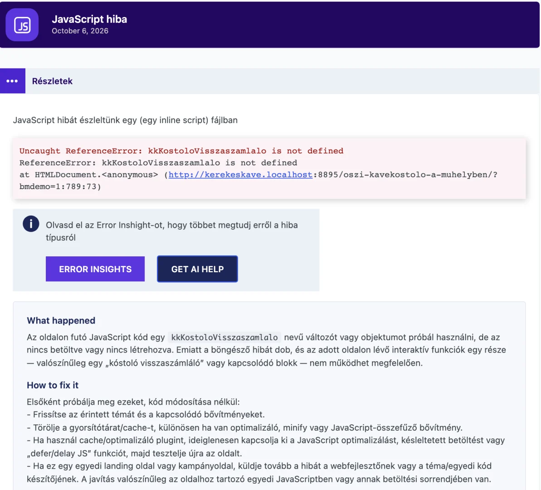Click the date "October 6, 2026"
This screenshot has width=541, height=490.
(80, 31)
